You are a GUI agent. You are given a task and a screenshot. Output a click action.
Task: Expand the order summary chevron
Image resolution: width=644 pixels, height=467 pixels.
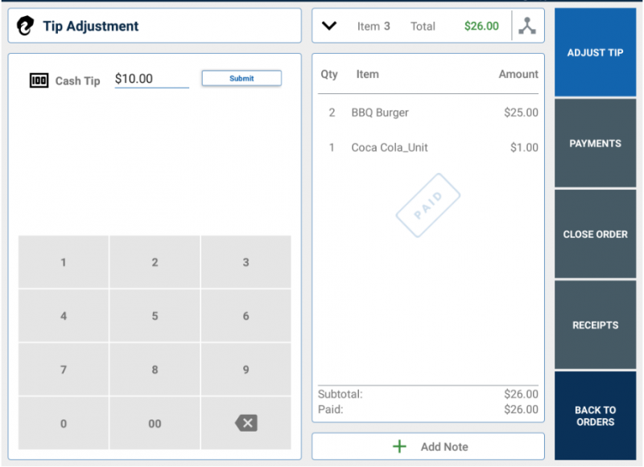[x=328, y=26]
